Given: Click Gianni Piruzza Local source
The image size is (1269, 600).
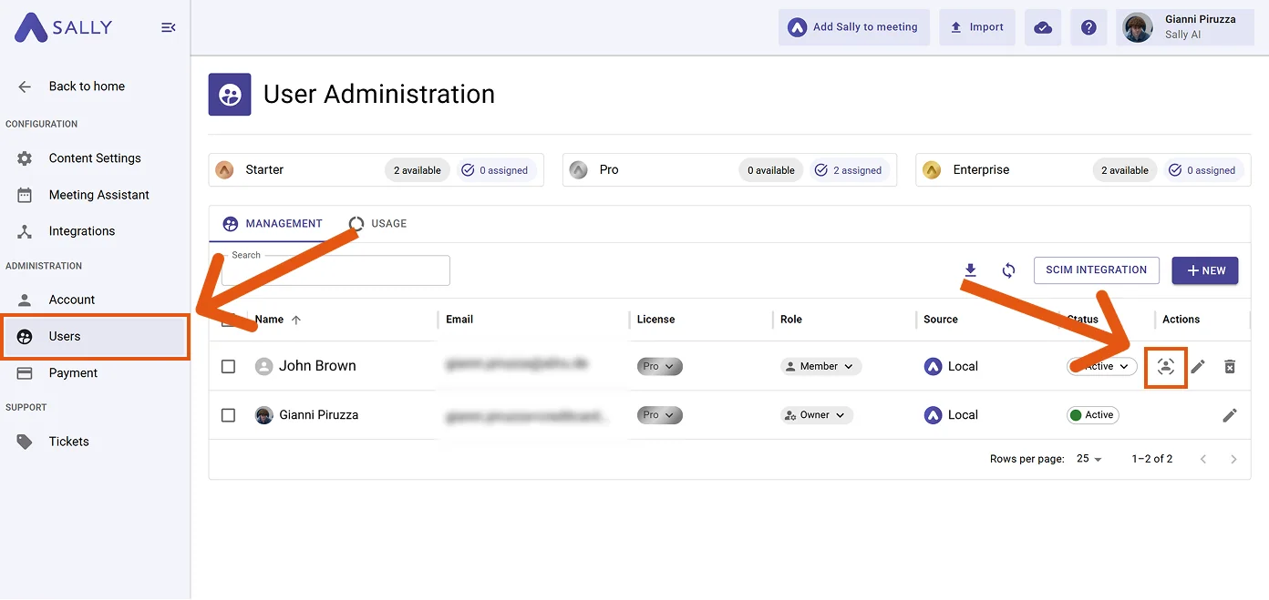Looking at the screenshot, I should [x=951, y=415].
